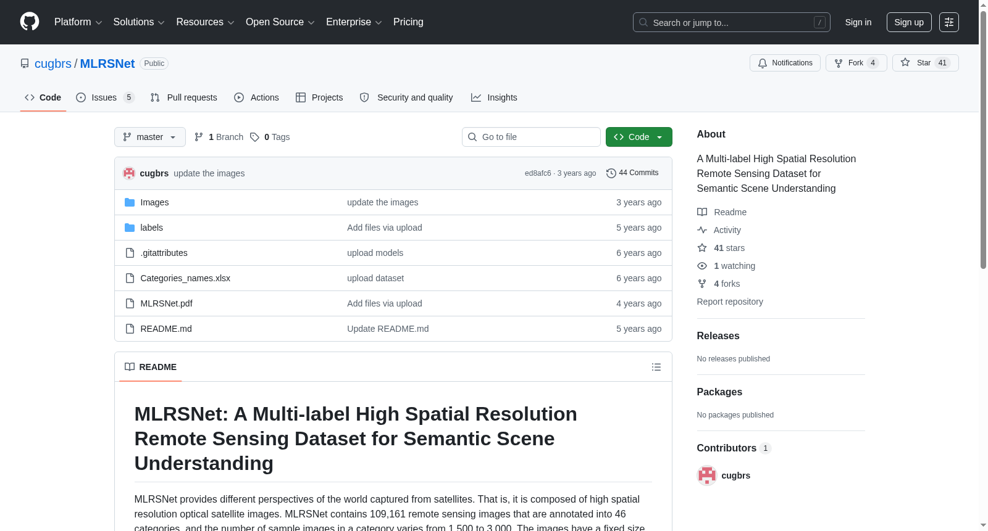View all 44 Commits
This screenshot has height=531, width=988.
(632, 173)
